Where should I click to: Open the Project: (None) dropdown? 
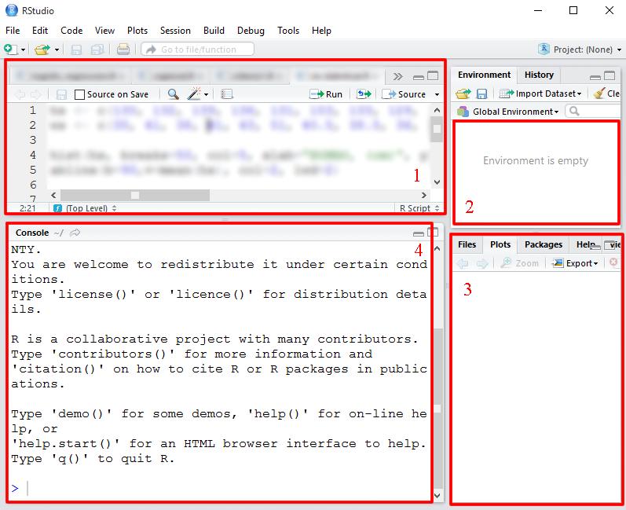point(580,50)
